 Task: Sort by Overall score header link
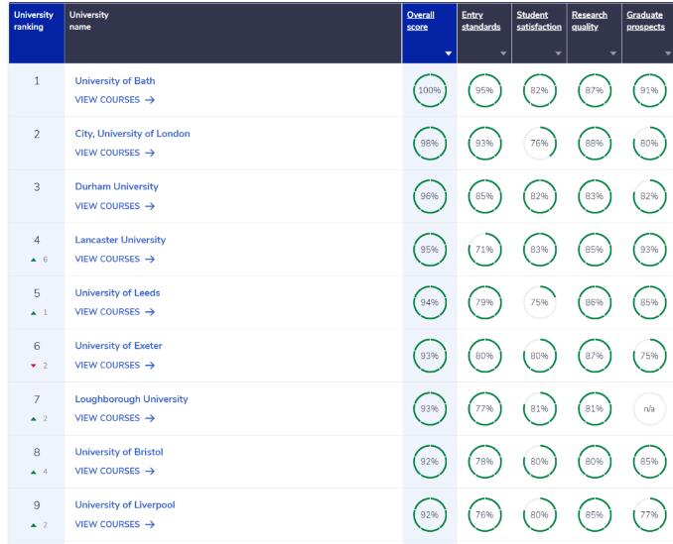(x=420, y=21)
